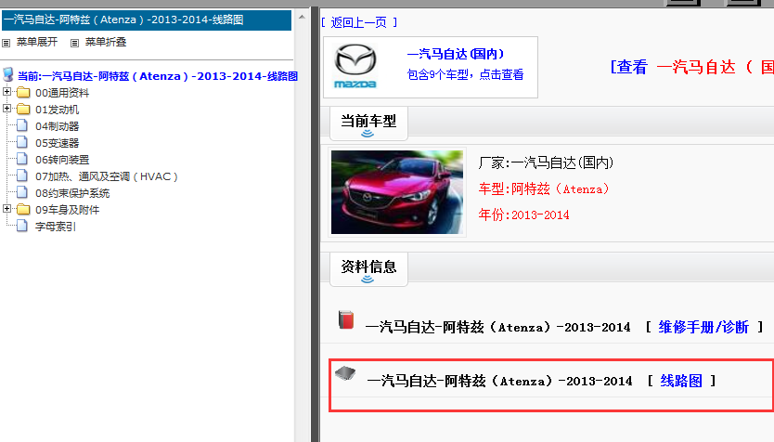Click the 00通用资料 folder icon
The image size is (774, 442).
(23, 92)
